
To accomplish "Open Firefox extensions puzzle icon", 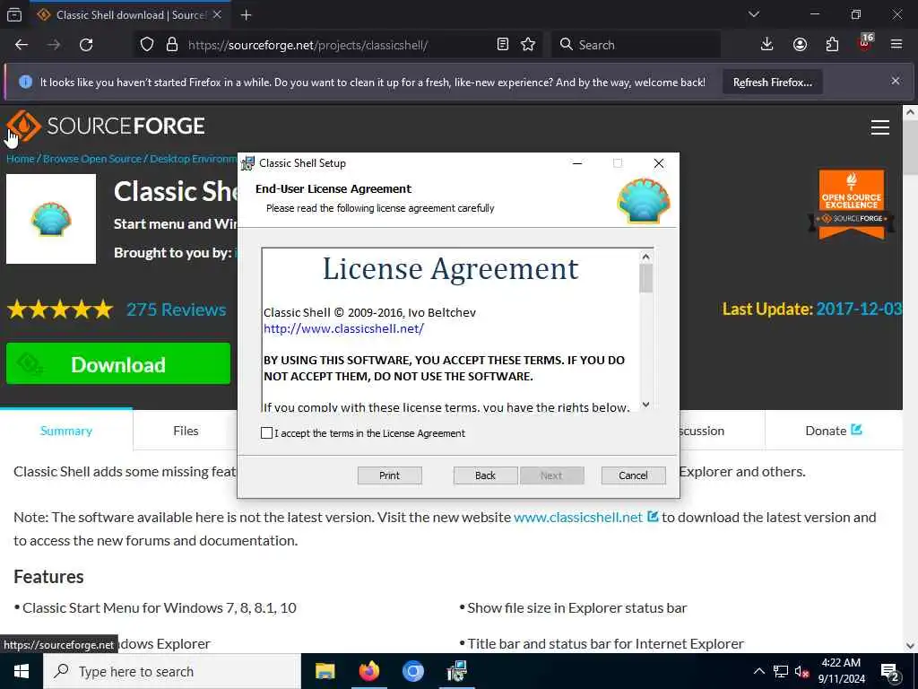I will (832, 45).
